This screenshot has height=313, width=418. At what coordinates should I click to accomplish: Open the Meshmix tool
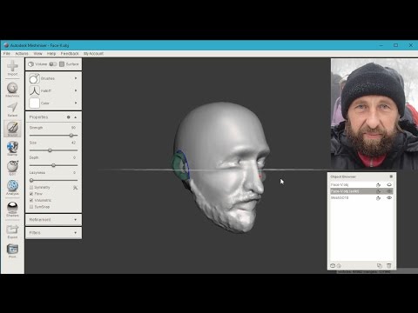point(12,90)
